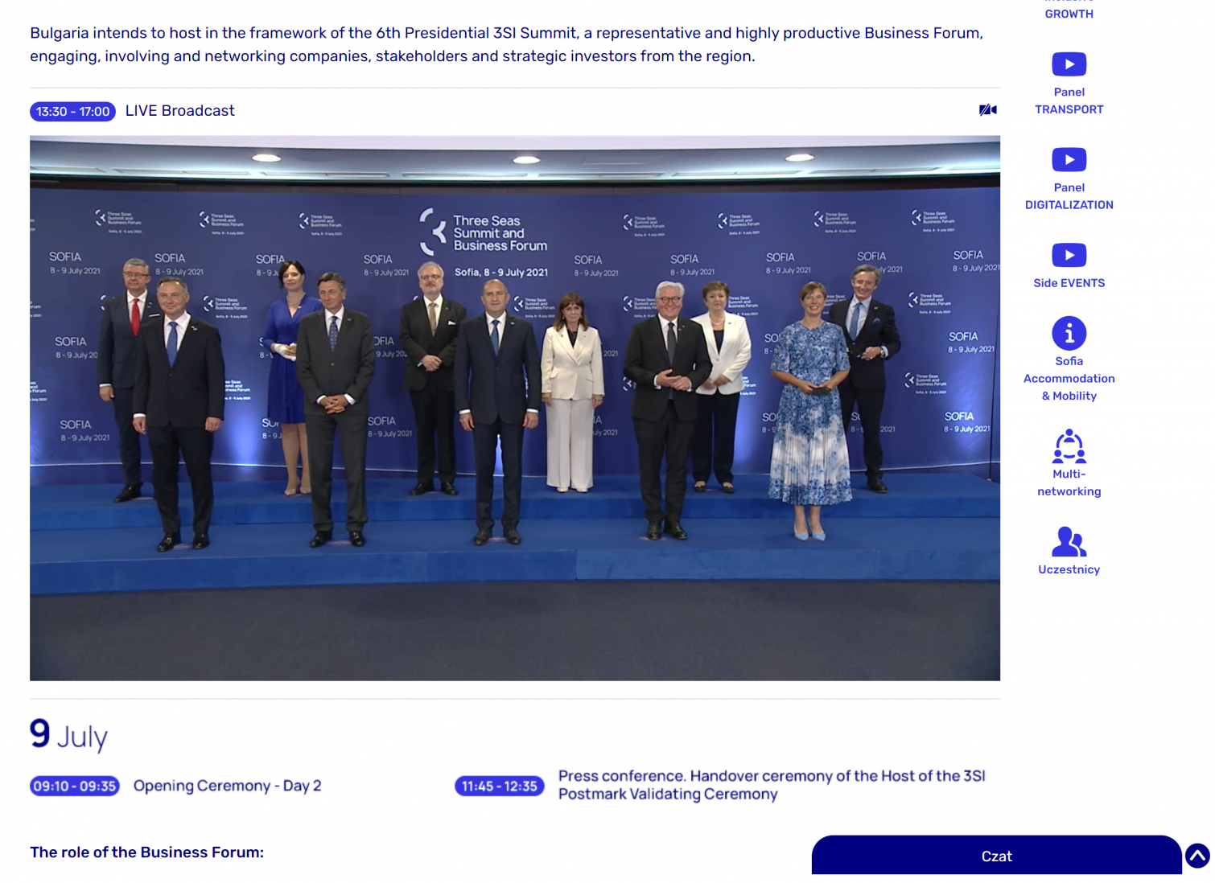1215x883 pixels.
Task: Click the 13:30 - 17:00 time badge
Action: coord(72,112)
